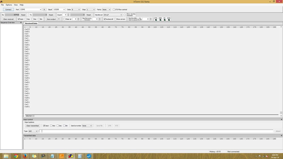Open the Baud rate dropdown

tap(59, 10)
